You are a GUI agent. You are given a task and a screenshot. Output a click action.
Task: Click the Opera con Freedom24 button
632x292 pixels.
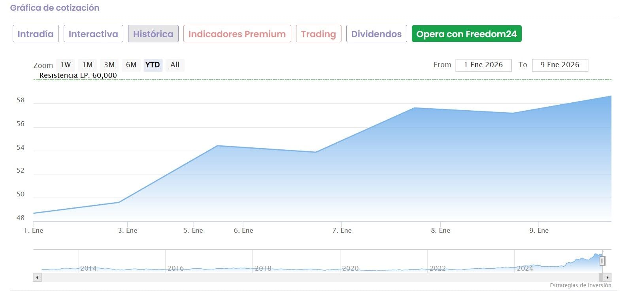466,34
